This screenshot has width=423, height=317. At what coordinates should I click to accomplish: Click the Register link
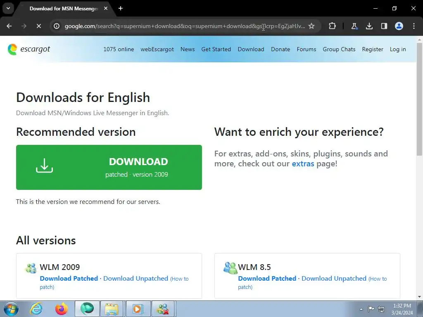pos(373,50)
